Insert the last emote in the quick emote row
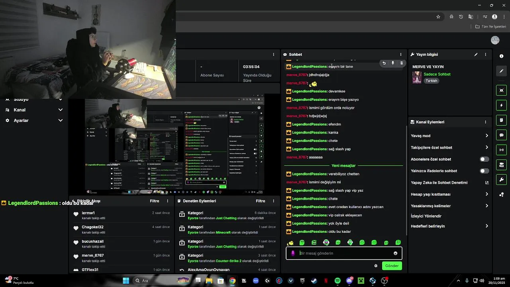This screenshot has width=510, height=287. (x=398, y=242)
